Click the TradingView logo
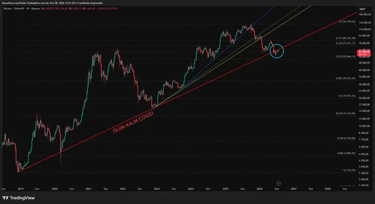 click(19, 198)
